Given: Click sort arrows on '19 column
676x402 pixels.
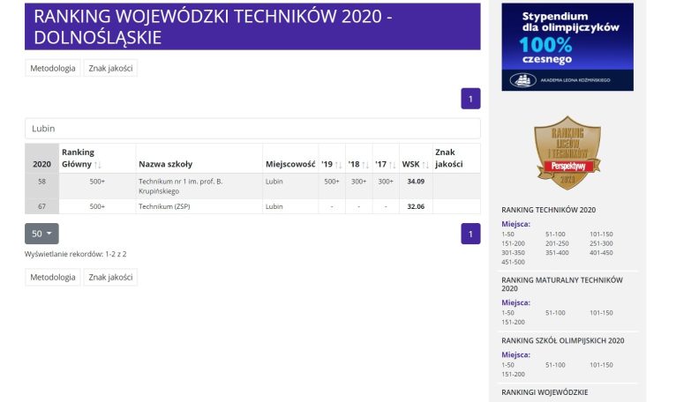Looking at the screenshot, I should (x=337, y=164).
